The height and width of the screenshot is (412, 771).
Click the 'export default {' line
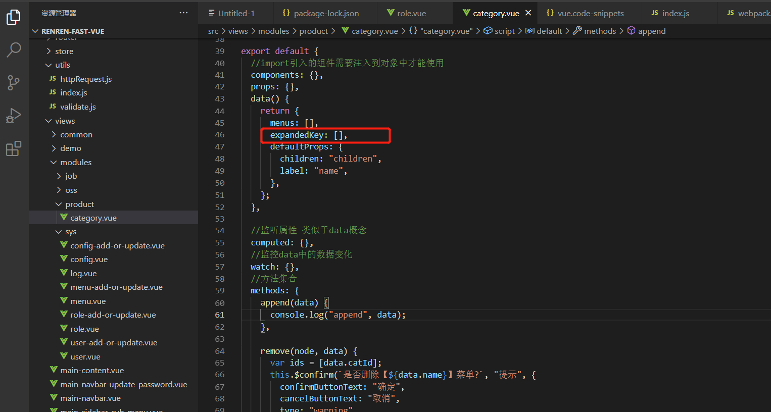pyautogui.click(x=279, y=51)
